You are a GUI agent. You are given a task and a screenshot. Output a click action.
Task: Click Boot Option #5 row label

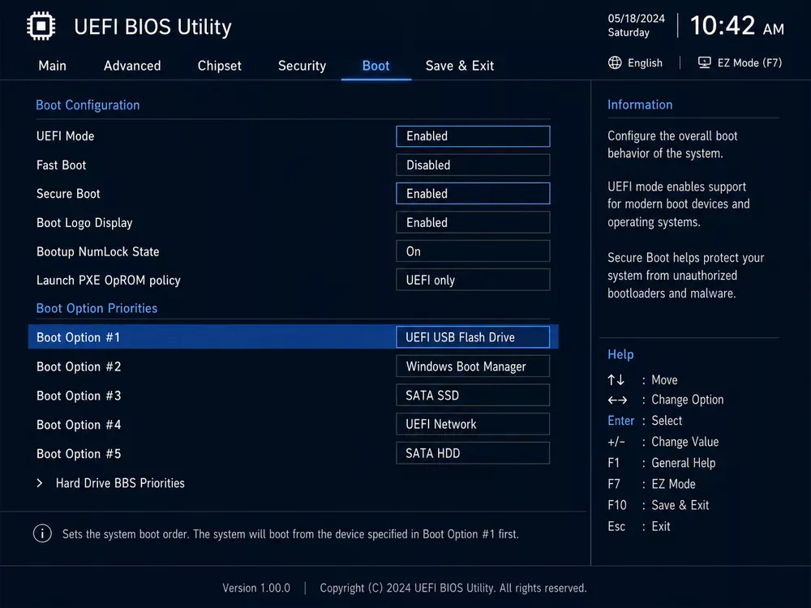(79, 453)
